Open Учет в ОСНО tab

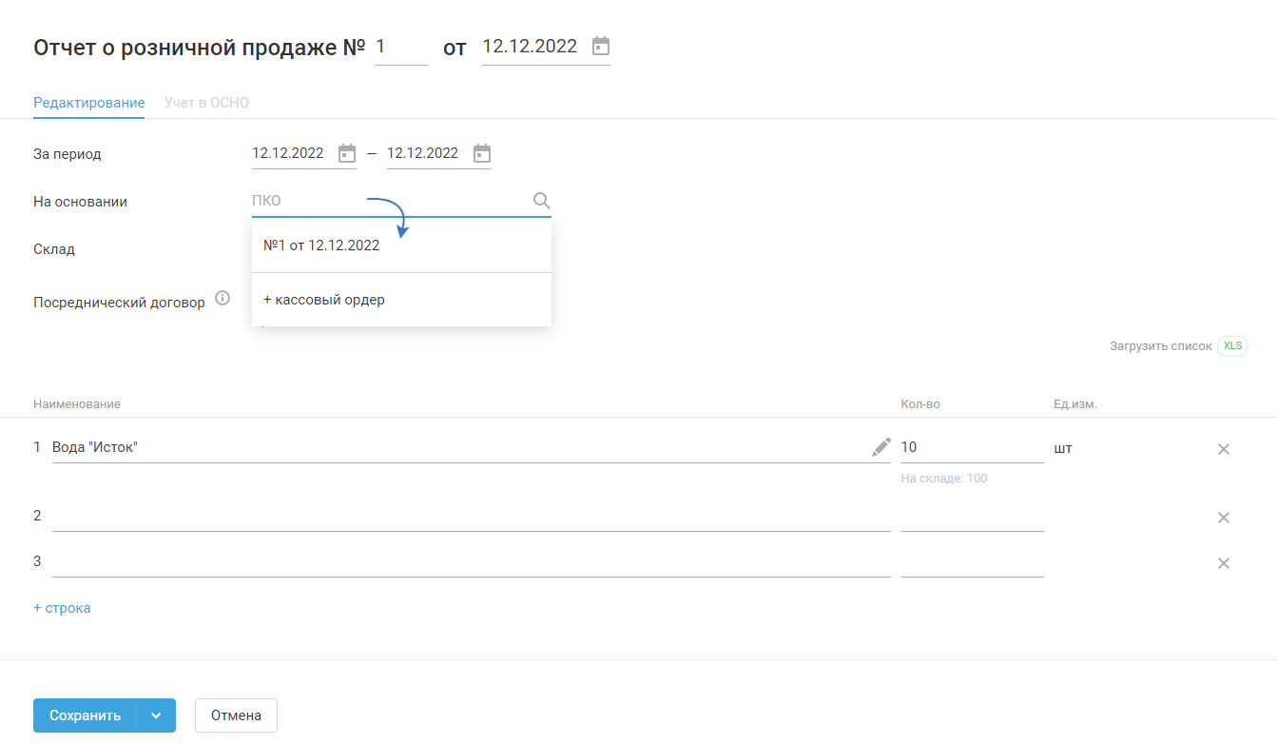coord(206,103)
